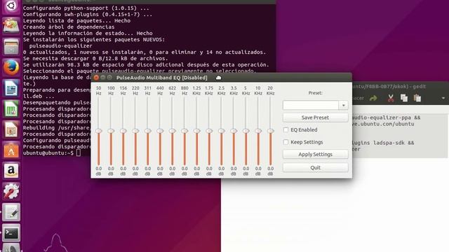The image size is (449, 252).
Task: Click the Preset combo box field
Action: pos(311,106)
